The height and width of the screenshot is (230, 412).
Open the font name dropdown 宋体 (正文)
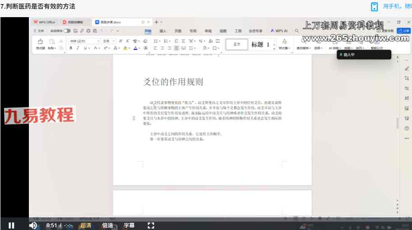[x=84, y=41]
